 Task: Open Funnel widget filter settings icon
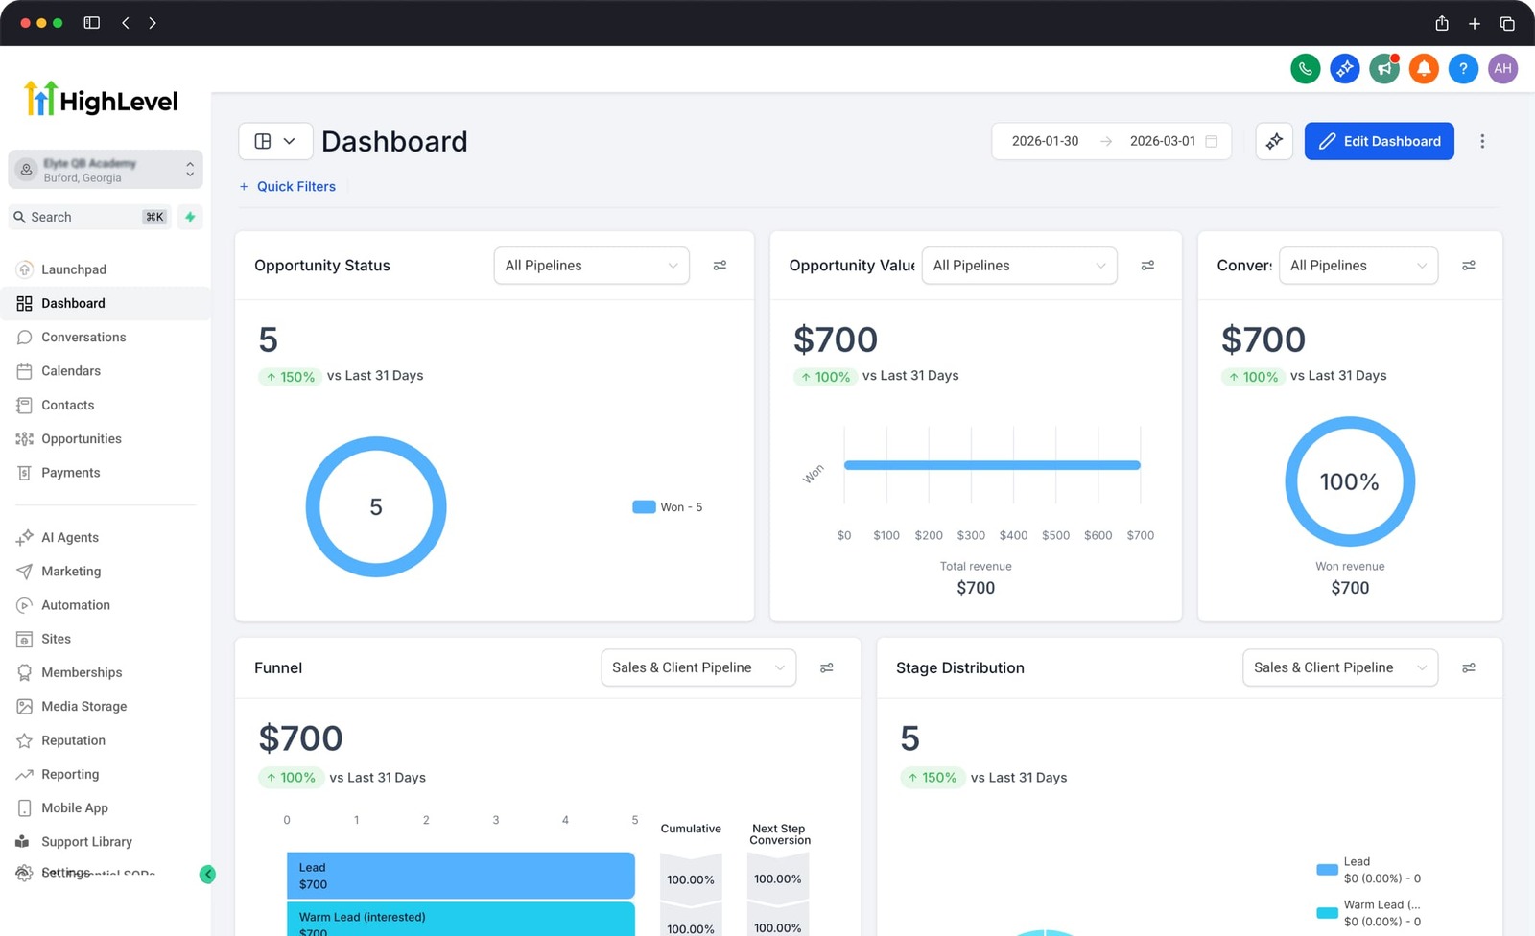click(x=826, y=667)
